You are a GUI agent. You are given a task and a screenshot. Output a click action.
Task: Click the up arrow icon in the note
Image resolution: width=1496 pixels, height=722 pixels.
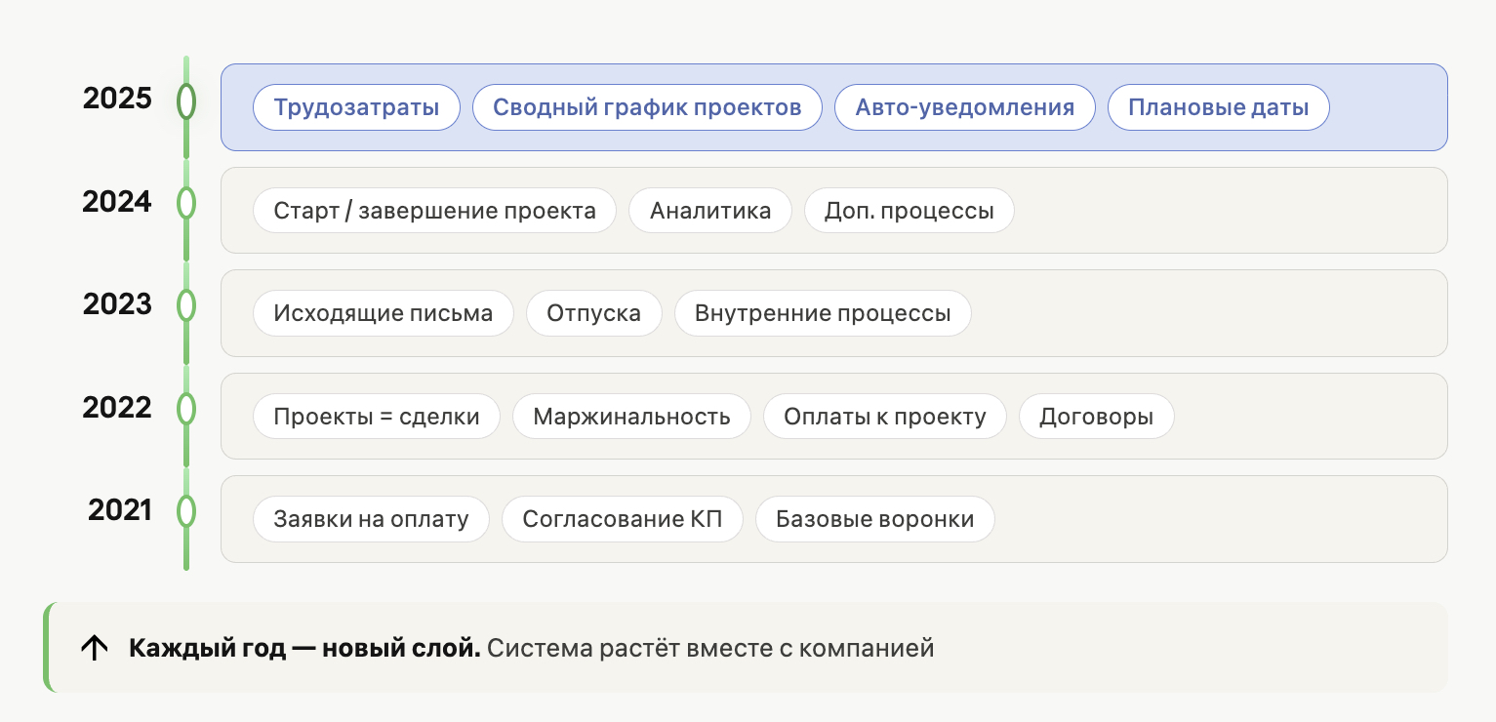[94, 648]
